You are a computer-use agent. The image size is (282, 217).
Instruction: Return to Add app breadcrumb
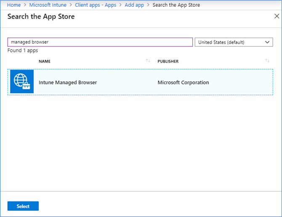(134, 5)
